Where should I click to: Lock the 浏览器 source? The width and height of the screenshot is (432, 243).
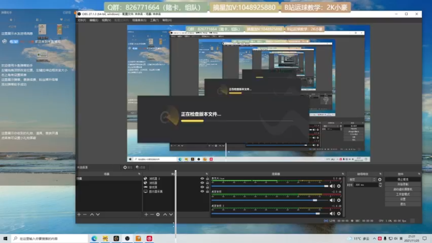207,183
